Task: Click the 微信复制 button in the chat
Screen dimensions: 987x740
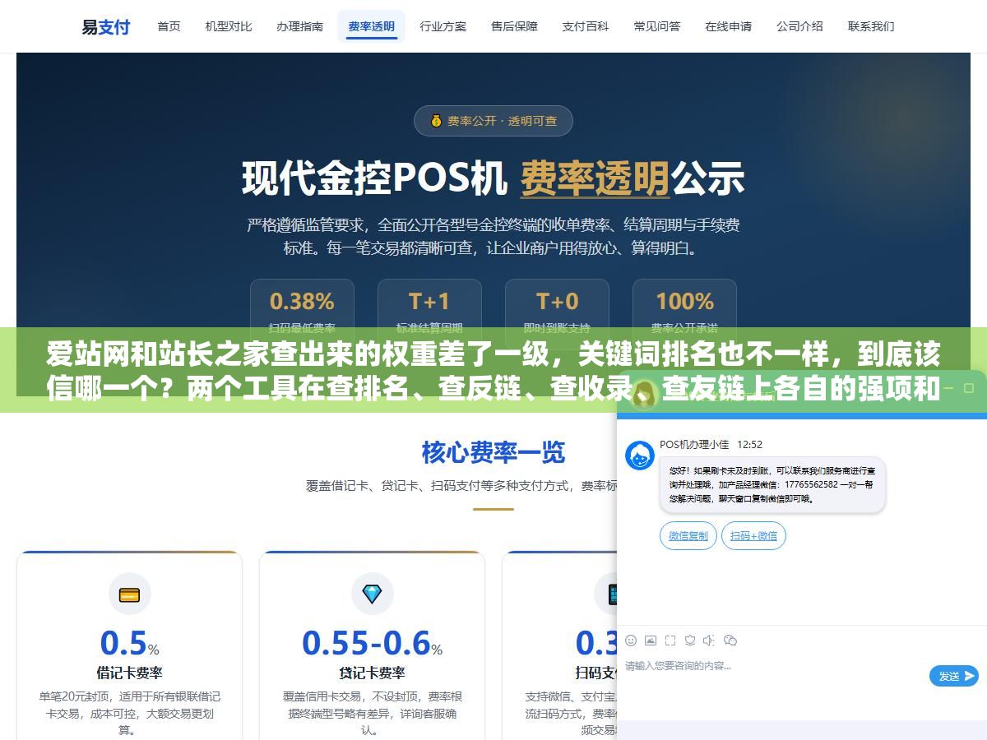Action: (x=688, y=536)
